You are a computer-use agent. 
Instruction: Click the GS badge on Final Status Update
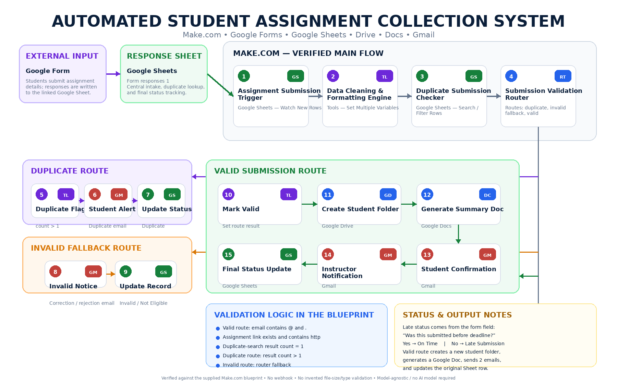click(x=289, y=254)
